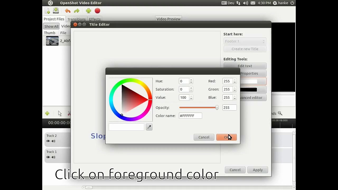Open the mail envelope indicator
This screenshot has height=190, width=338.
point(253,3)
